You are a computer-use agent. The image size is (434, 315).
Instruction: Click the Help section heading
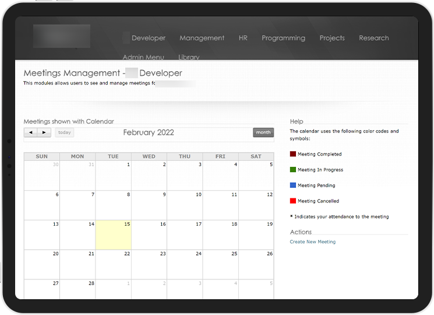click(x=297, y=121)
